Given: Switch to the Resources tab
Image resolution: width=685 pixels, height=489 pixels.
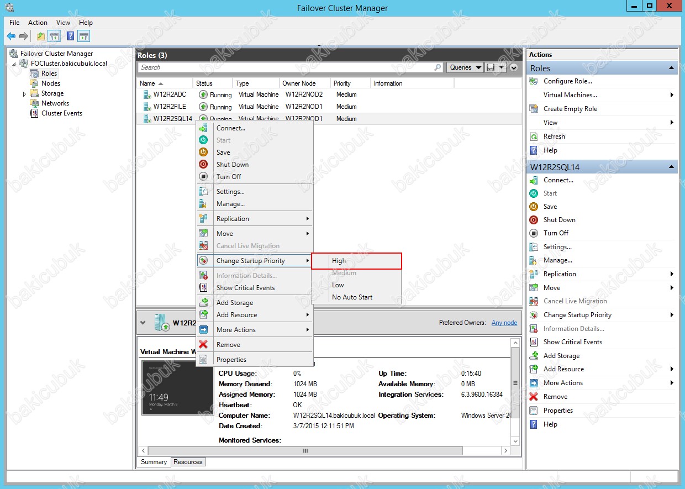Looking at the screenshot, I should 188,462.
